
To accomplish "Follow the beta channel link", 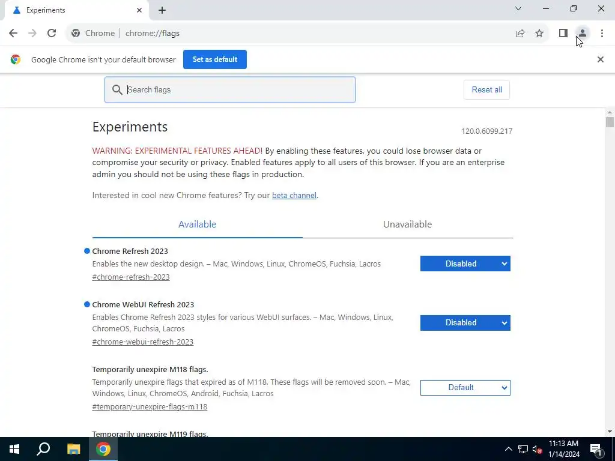I will pyautogui.click(x=294, y=195).
